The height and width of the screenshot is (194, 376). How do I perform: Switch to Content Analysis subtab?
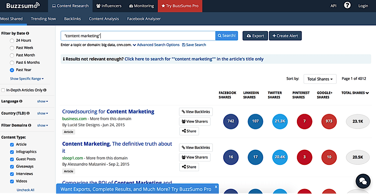coord(104,19)
